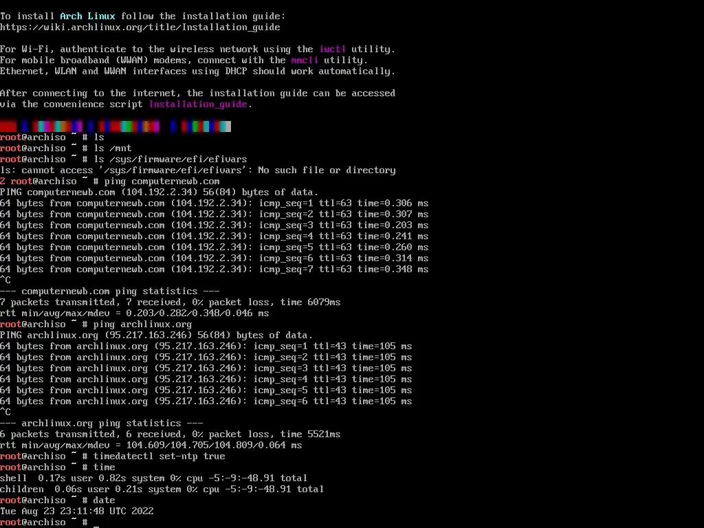
Task: Click the 'date' command line
Action: [x=58, y=500]
